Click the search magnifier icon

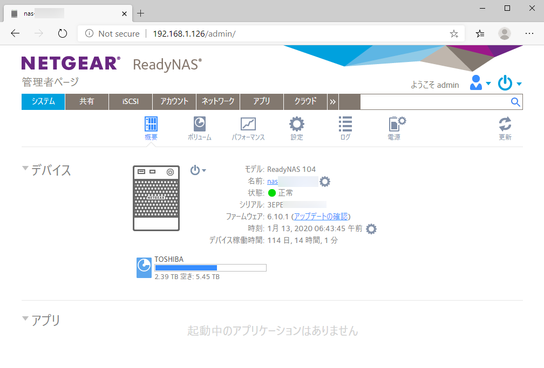pyautogui.click(x=515, y=102)
